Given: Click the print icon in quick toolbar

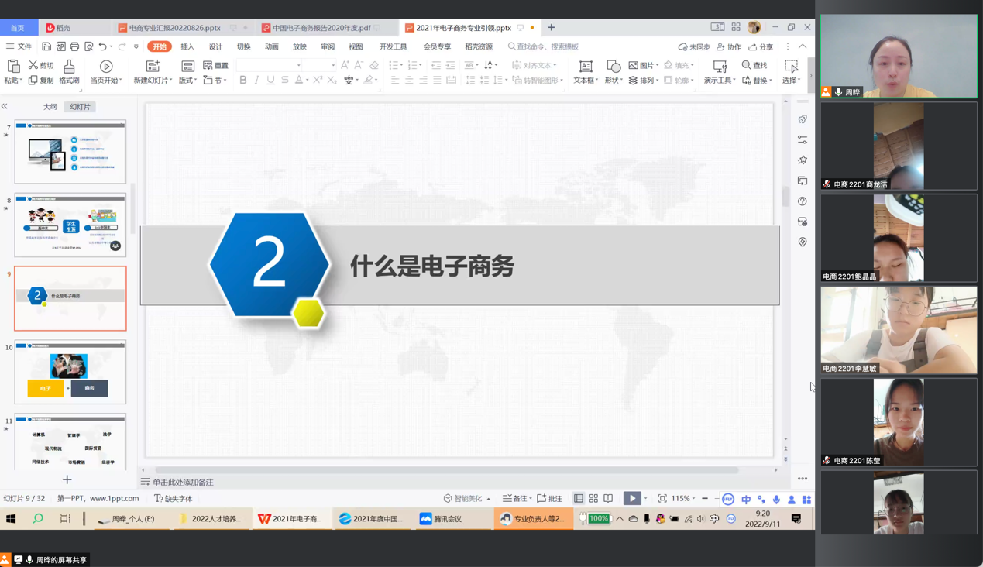Looking at the screenshot, I should (x=74, y=47).
